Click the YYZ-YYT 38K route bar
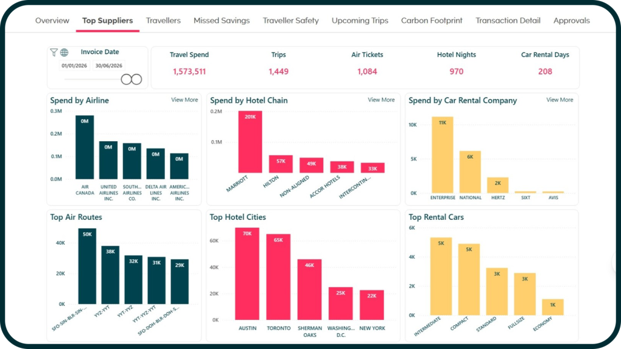 pos(110,275)
